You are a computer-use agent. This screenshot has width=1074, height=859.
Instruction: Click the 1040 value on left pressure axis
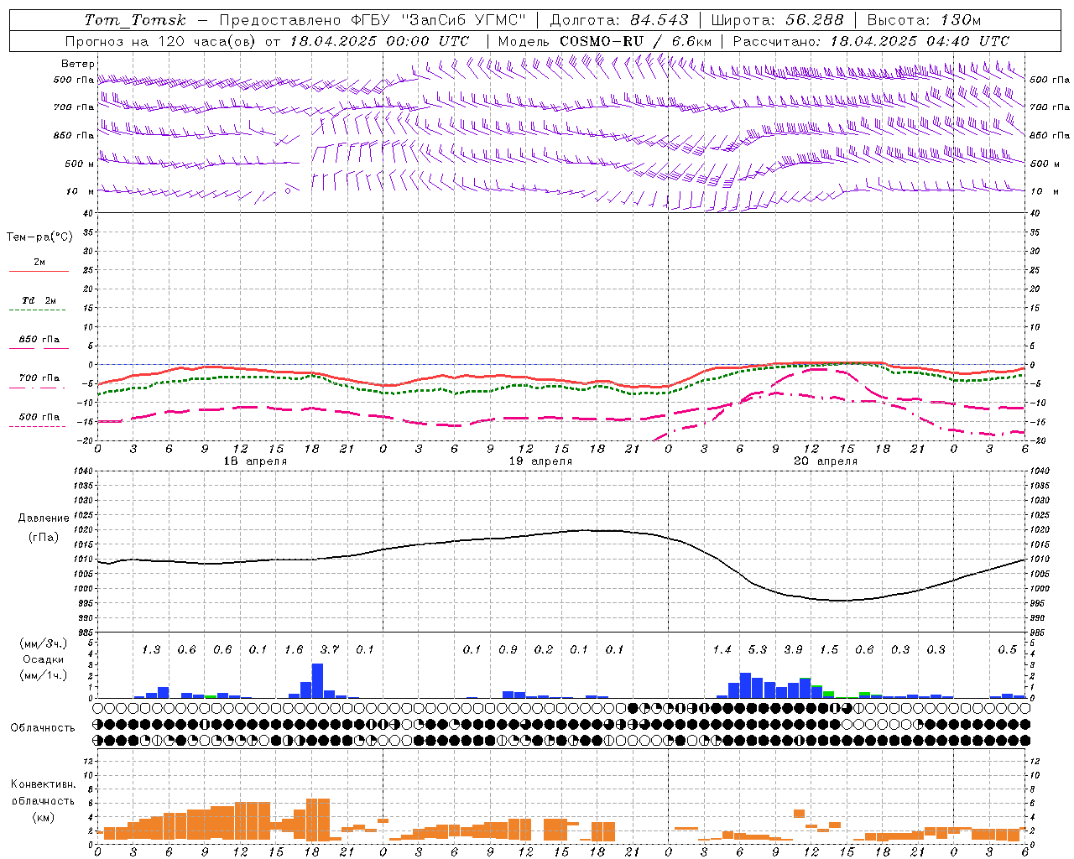82,471
